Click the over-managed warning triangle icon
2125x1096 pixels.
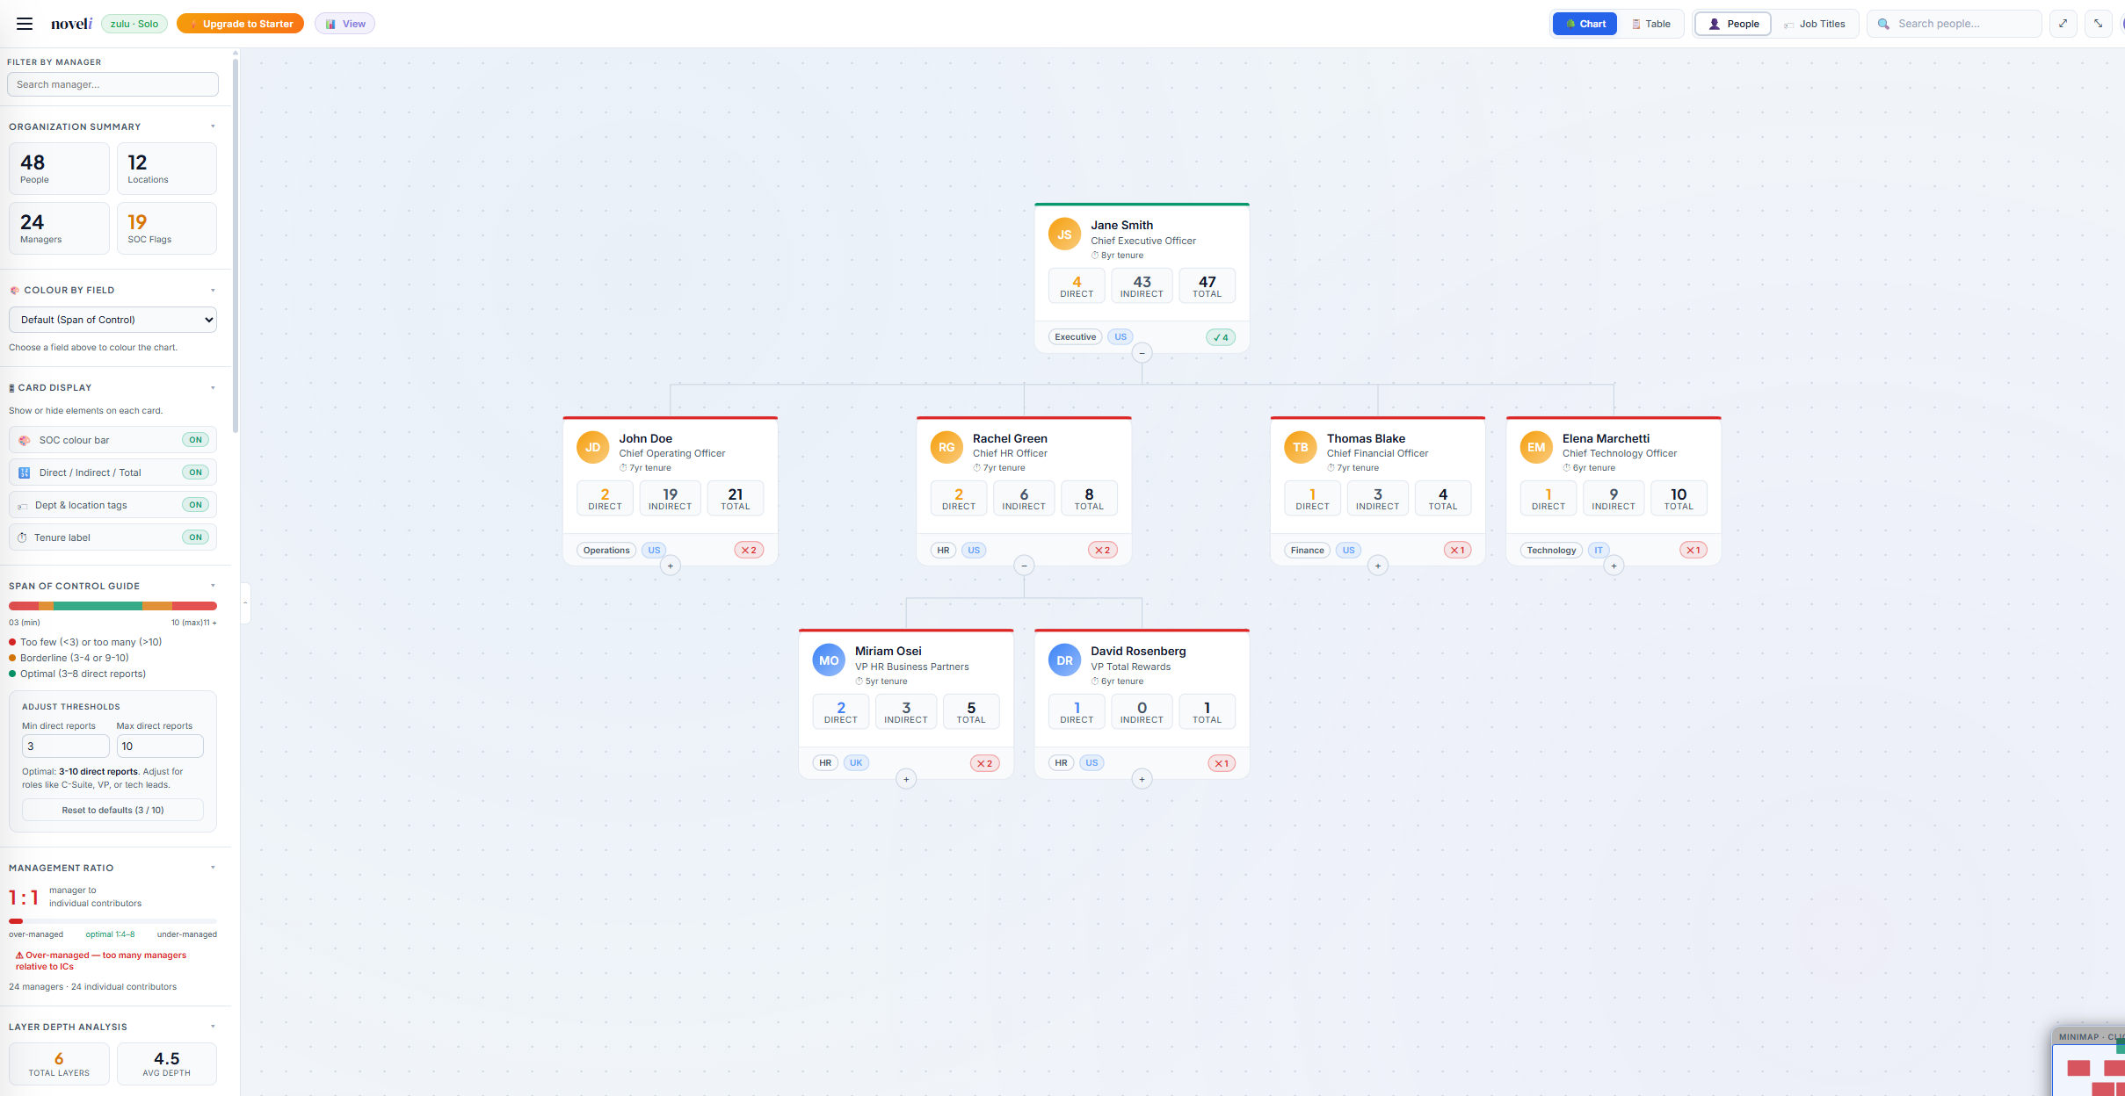point(19,955)
